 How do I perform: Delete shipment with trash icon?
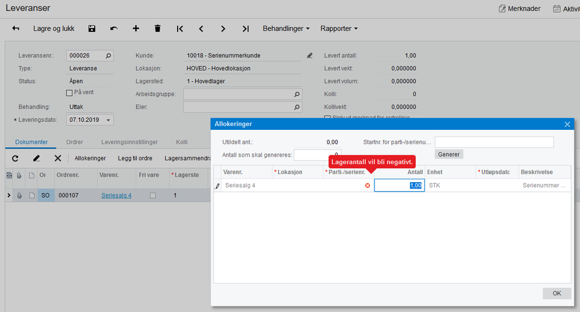click(157, 28)
